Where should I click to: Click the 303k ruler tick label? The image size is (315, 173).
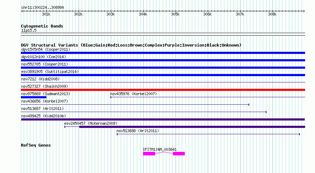coord(110,14)
